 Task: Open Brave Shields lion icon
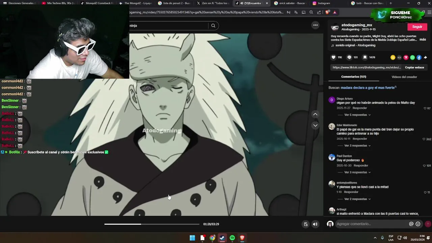[327, 12]
